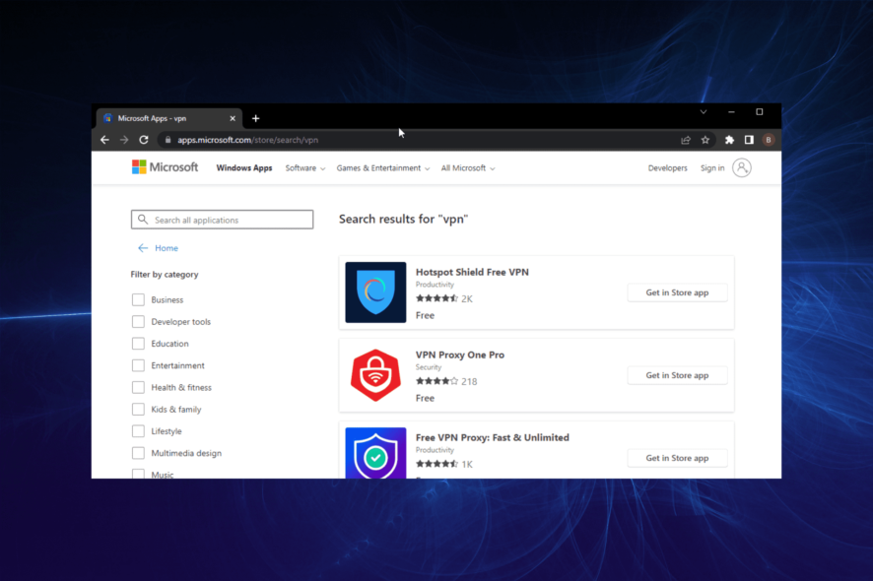
Task: Click the back arrow next to Home
Action: click(x=143, y=248)
